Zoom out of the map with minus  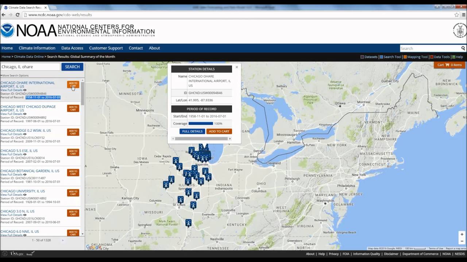coord(462,241)
